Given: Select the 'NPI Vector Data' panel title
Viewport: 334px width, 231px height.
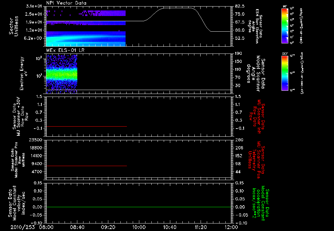Looking at the screenshot, I should point(67,3).
